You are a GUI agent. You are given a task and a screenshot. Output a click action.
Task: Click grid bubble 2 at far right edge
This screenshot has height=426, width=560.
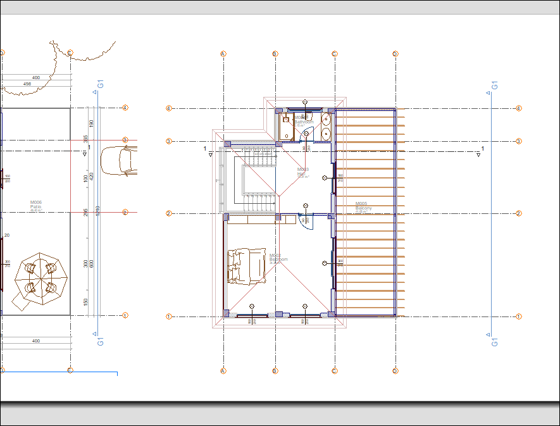[x=519, y=213]
